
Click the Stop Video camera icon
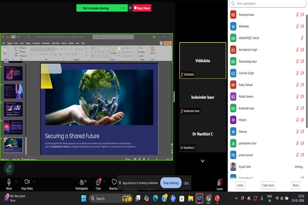coord(27,181)
